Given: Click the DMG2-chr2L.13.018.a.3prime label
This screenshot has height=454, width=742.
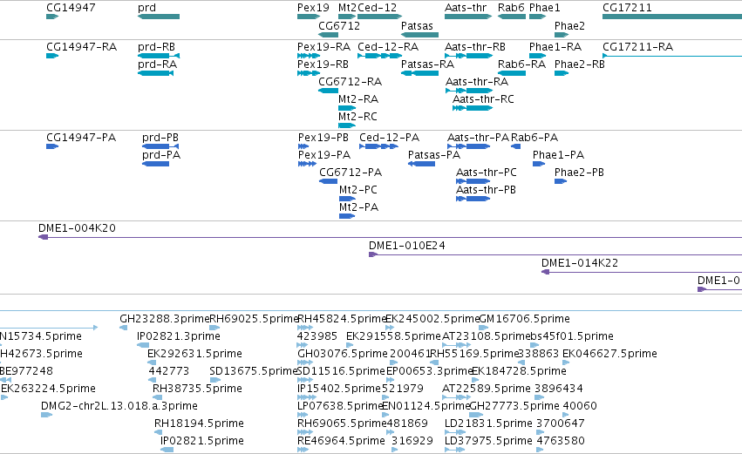Looking at the screenshot, I should click(x=119, y=406).
